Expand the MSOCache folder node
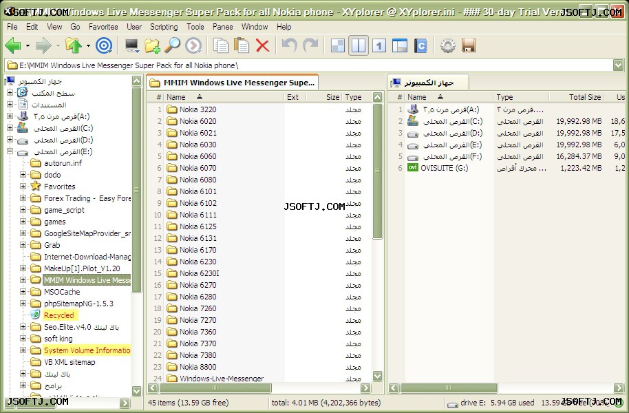 click(x=23, y=292)
